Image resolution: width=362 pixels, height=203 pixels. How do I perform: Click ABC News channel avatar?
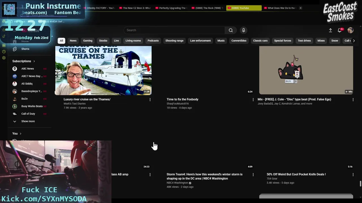15,69
